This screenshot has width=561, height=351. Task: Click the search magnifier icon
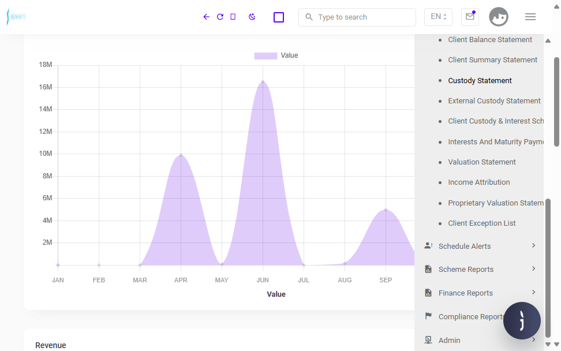tap(309, 17)
